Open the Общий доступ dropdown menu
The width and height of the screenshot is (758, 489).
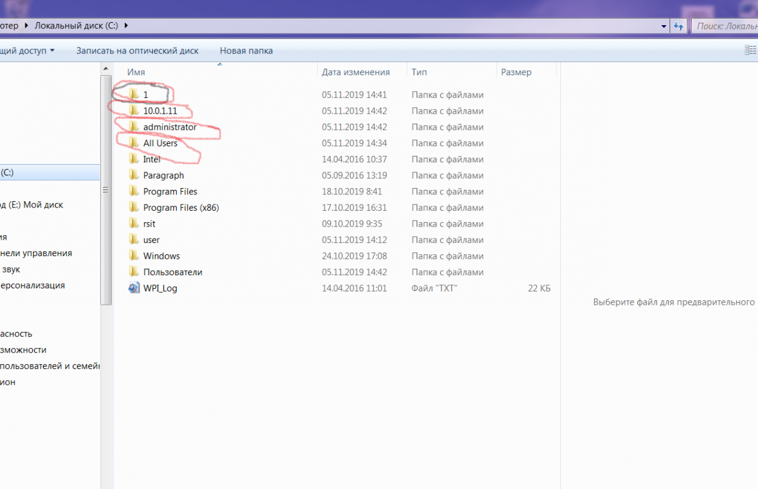[27, 50]
